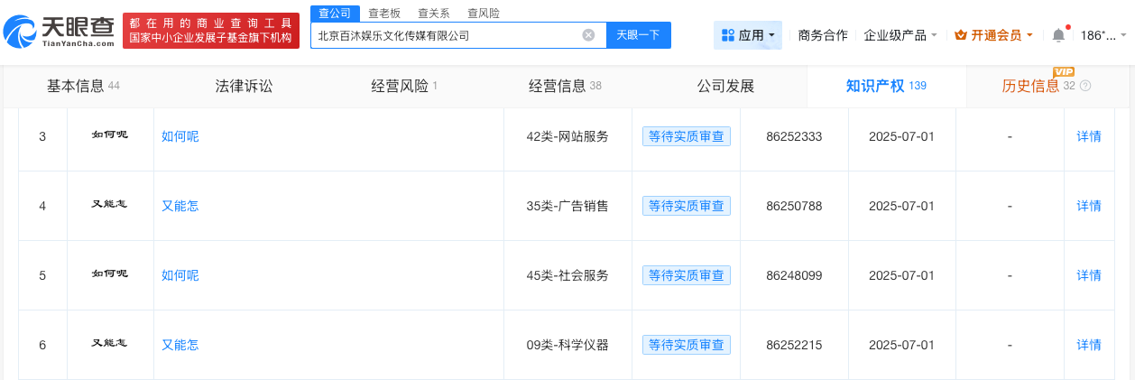Click the 又能怎 trademark image in row 4
Screen dimensions: 1135x380
[110, 205]
